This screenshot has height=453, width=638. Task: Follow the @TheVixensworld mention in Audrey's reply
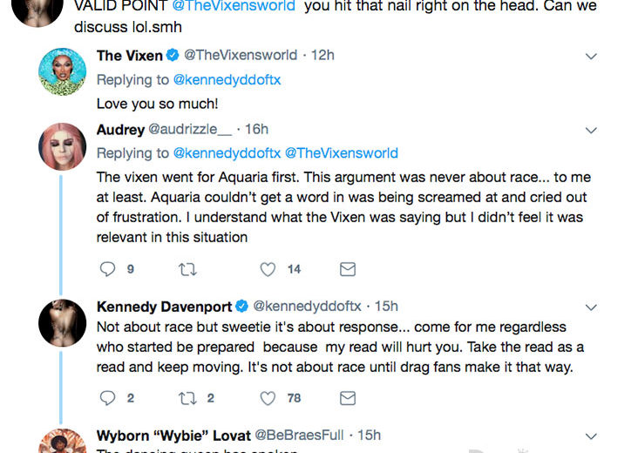click(x=341, y=153)
